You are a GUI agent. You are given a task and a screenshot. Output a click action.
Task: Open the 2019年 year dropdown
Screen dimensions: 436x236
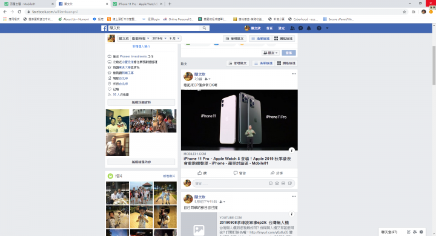click(x=159, y=38)
